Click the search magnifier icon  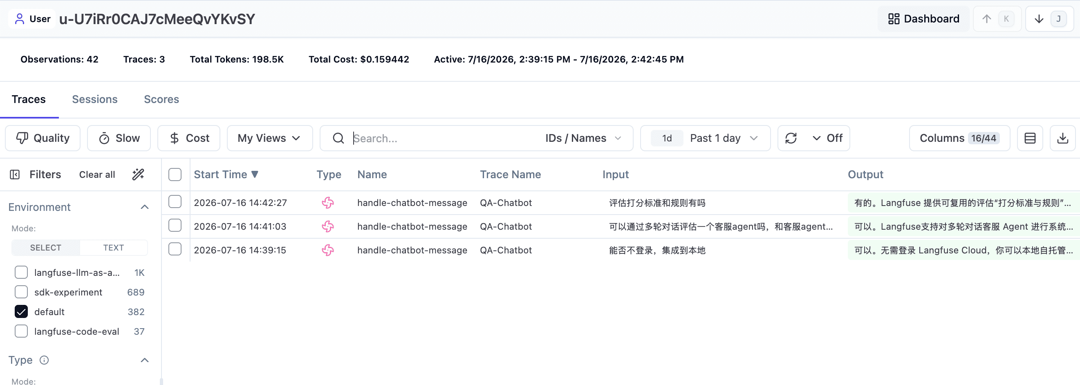coord(338,138)
